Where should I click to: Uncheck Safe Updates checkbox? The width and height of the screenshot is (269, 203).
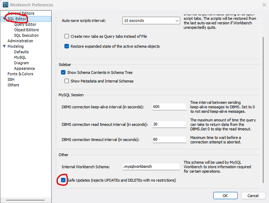coord(63,180)
